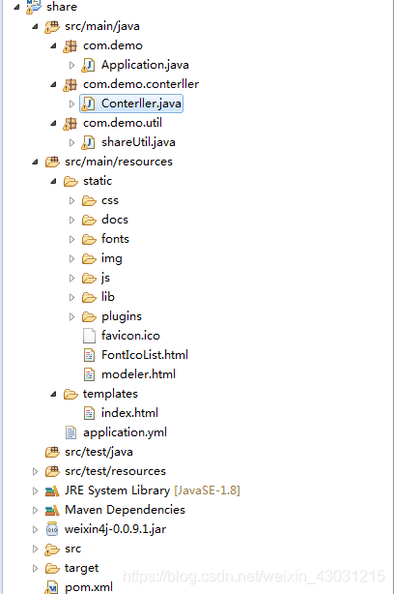Expand the docs folder

tap(71, 221)
